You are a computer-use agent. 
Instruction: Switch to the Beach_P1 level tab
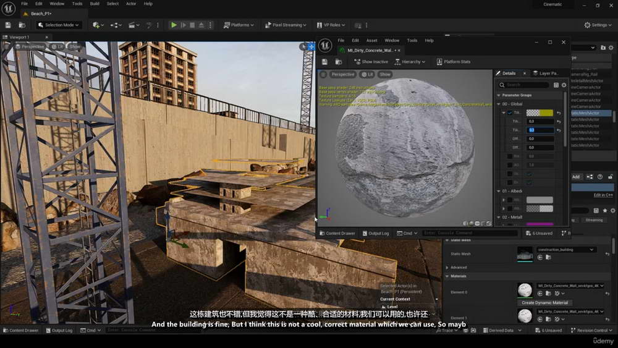click(41, 14)
